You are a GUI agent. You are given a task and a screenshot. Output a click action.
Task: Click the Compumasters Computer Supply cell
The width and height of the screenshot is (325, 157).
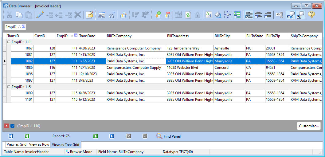[x=136, y=68]
